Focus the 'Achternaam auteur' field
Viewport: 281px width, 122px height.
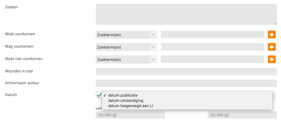pos(186,83)
